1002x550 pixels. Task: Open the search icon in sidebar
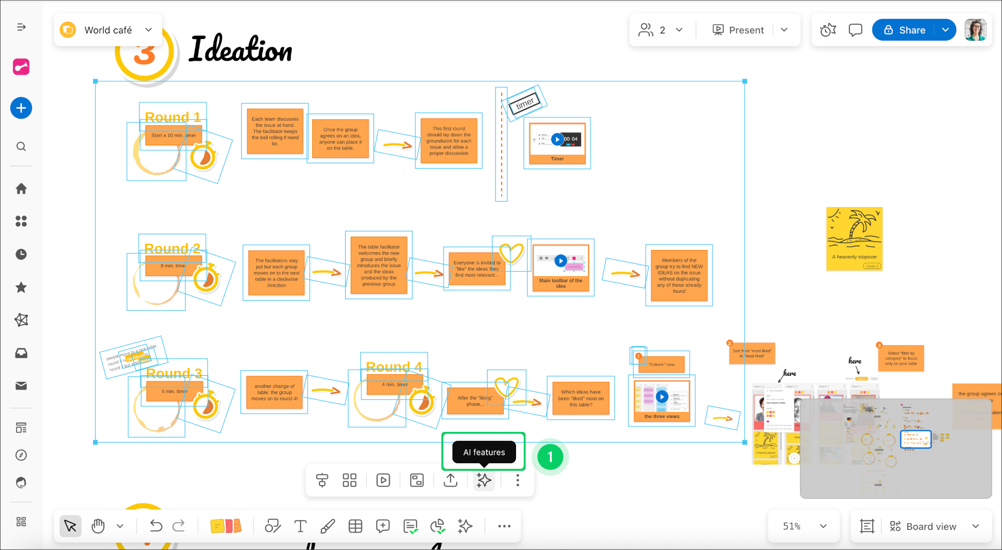point(21,146)
